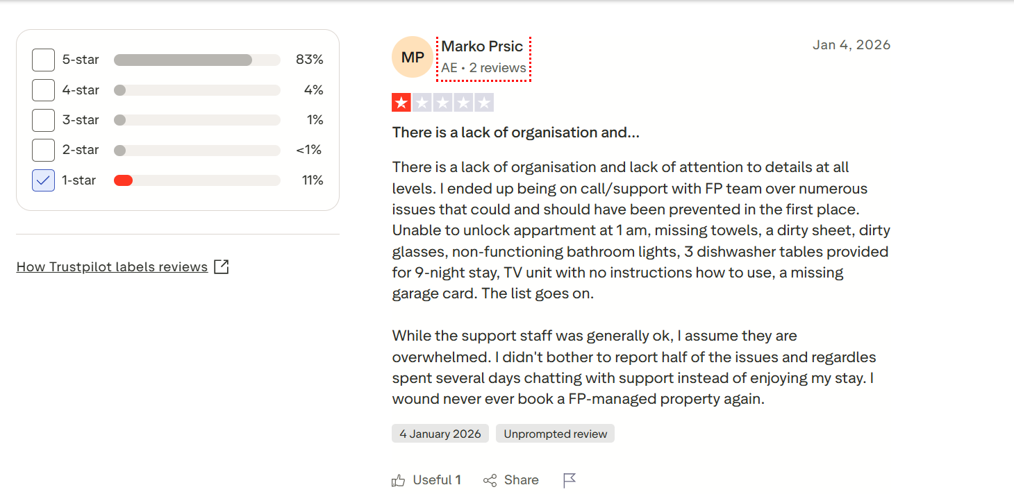Image resolution: width=1014 pixels, height=494 pixels.
Task: Mark the review as Useful
Action: click(426, 480)
